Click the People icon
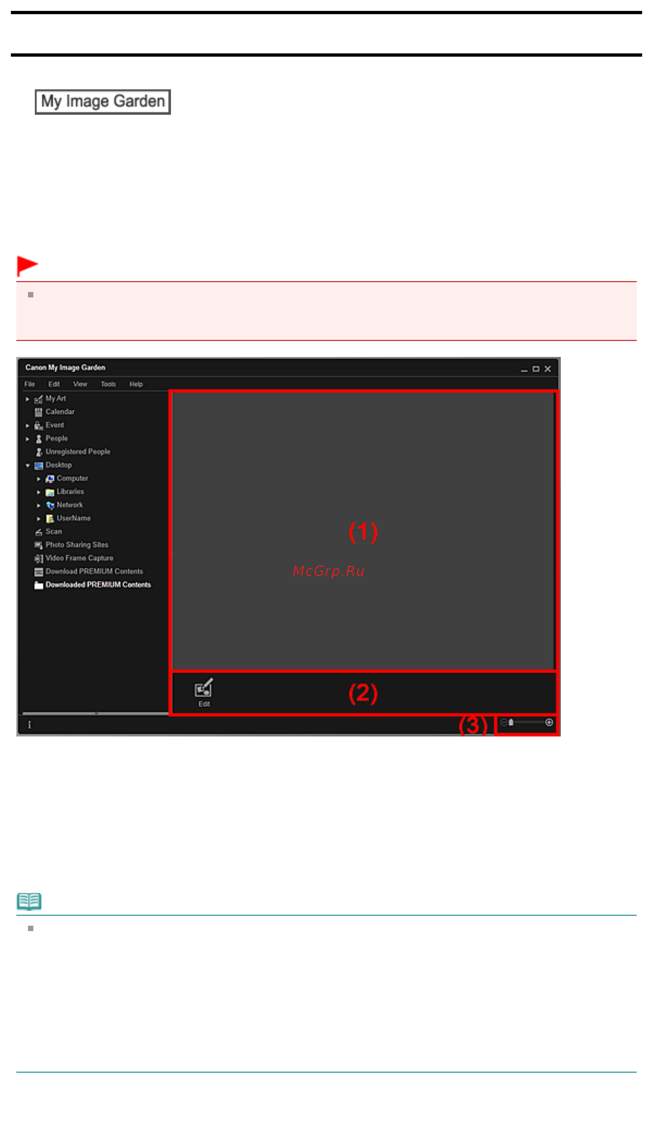The image size is (653, 1141). [x=38, y=439]
